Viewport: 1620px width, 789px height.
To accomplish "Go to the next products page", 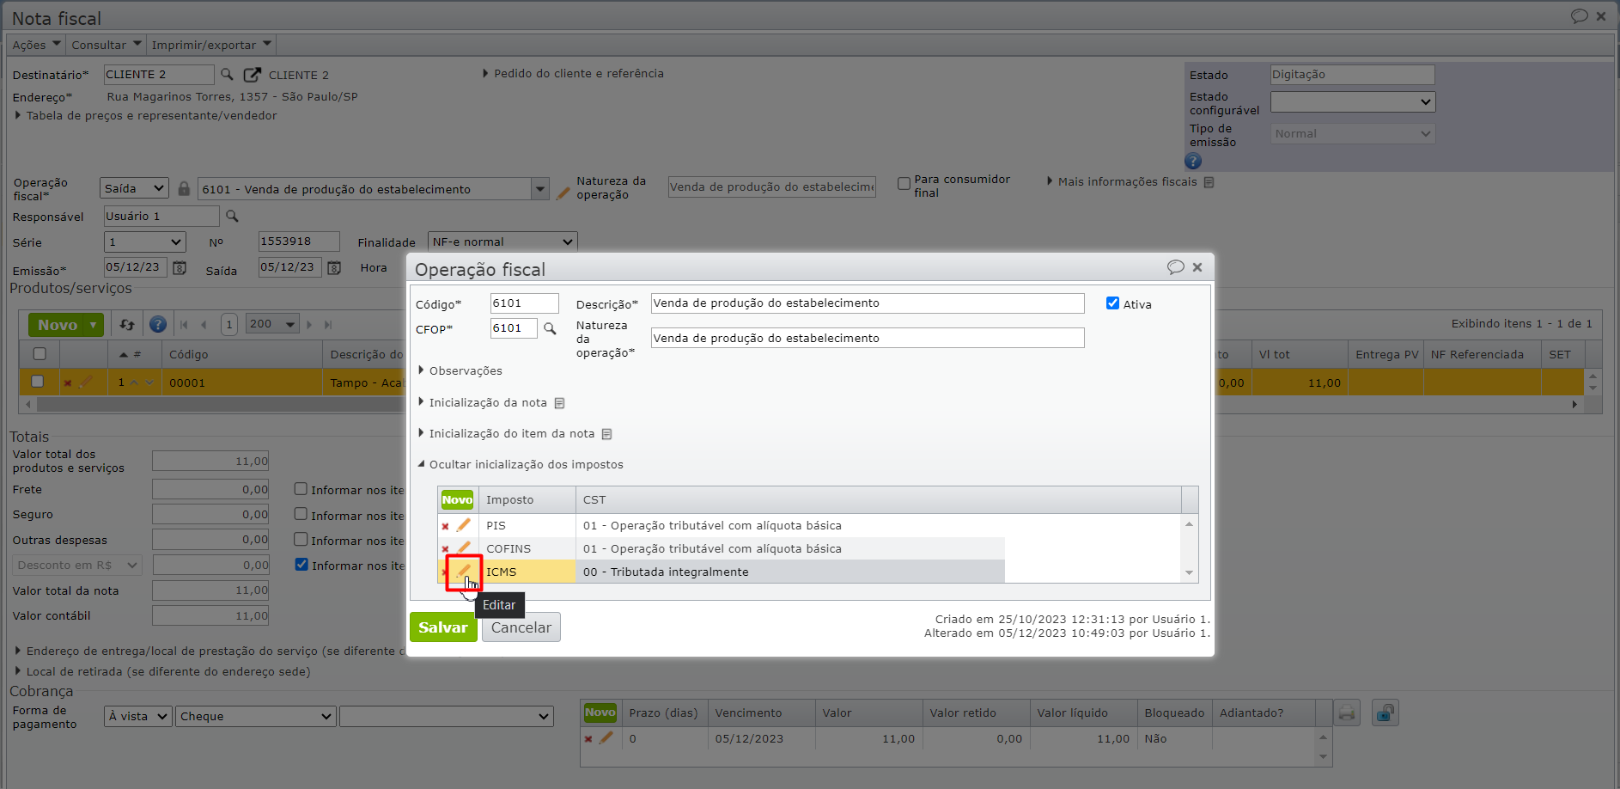I will coord(310,325).
